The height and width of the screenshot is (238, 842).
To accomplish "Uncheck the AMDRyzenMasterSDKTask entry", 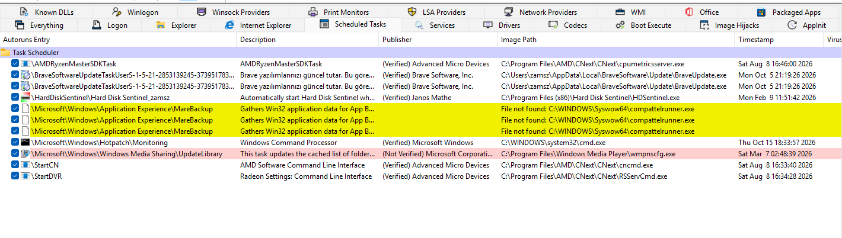I will [x=15, y=63].
